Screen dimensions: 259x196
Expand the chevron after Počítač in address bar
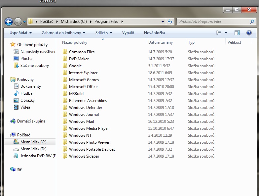[57, 22]
